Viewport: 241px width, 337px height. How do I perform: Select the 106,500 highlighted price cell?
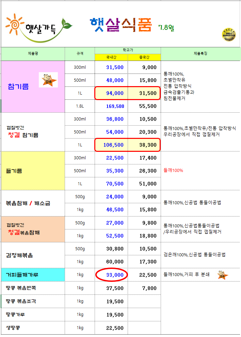click(x=111, y=145)
